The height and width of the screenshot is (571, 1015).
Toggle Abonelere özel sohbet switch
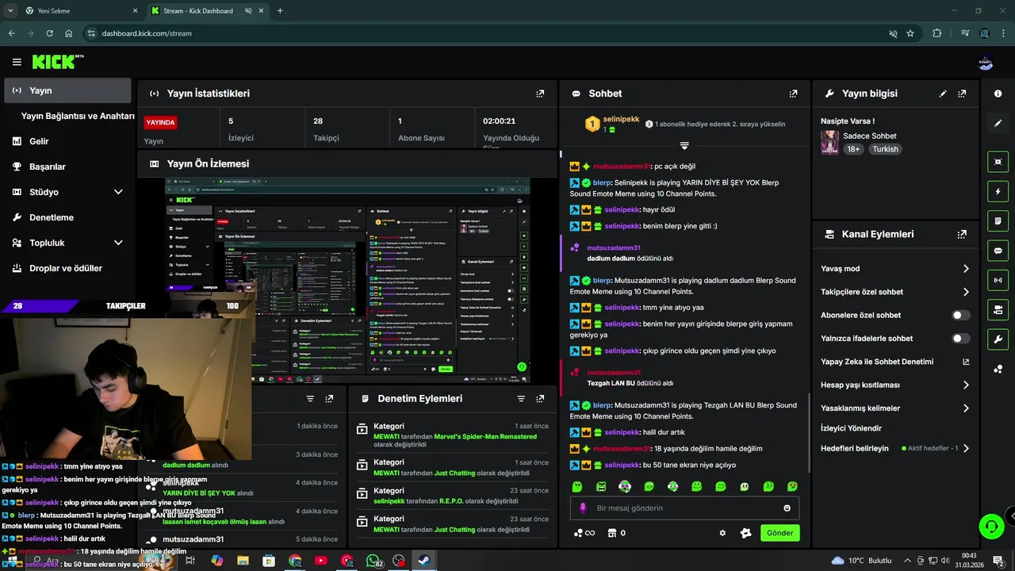pos(960,316)
